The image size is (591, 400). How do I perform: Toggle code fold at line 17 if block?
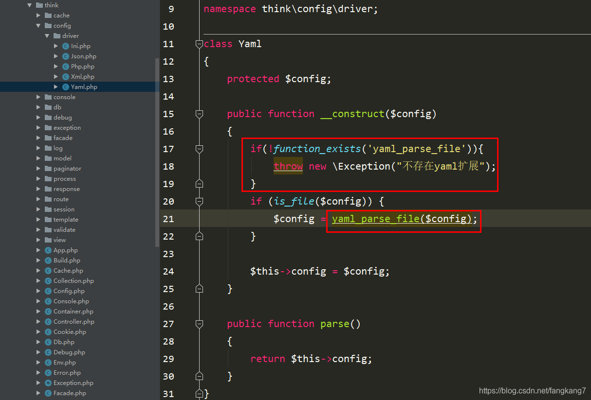[199, 149]
